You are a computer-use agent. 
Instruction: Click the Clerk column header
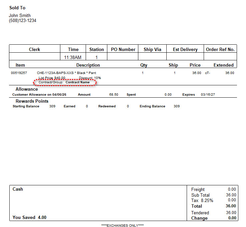[x=34, y=49]
